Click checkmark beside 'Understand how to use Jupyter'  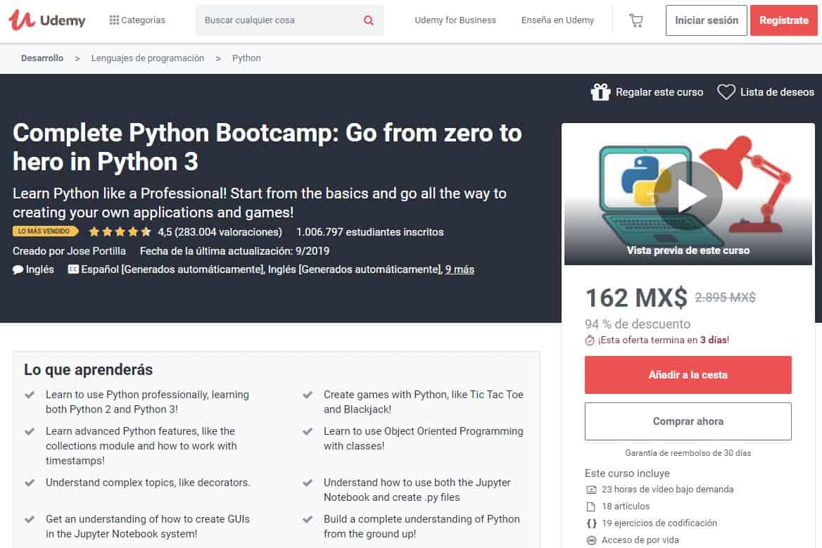pos(308,483)
